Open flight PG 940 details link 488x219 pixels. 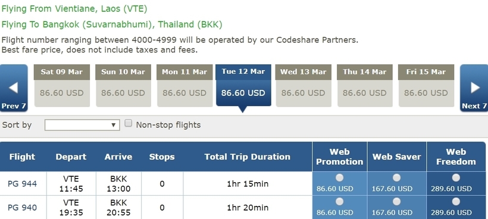pyautogui.click(x=23, y=208)
